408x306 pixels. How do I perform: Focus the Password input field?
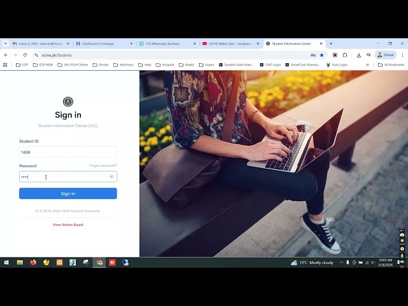(68, 177)
